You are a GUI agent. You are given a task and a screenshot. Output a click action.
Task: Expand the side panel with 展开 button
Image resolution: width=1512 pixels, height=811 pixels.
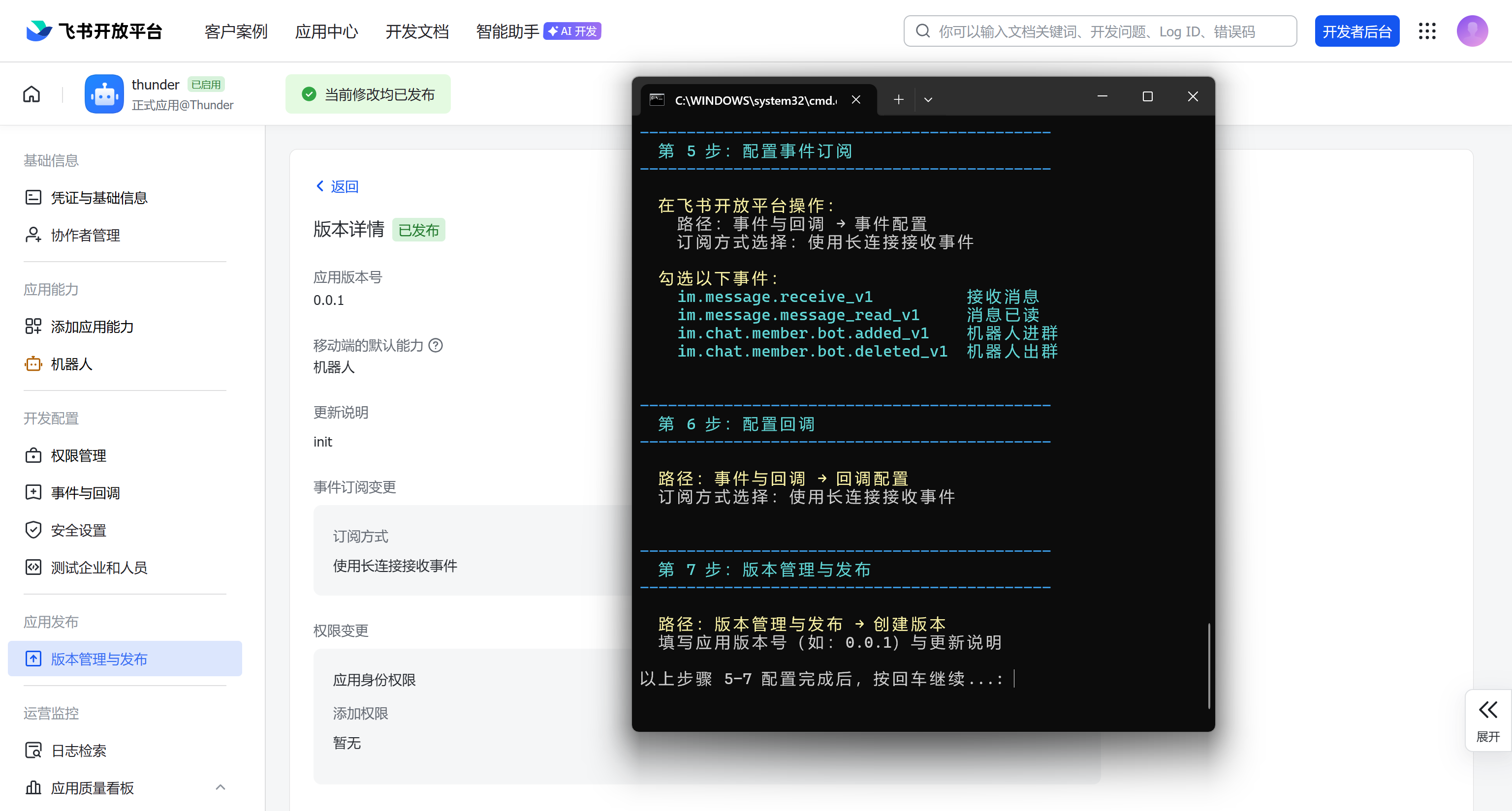[x=1487, y=721]
